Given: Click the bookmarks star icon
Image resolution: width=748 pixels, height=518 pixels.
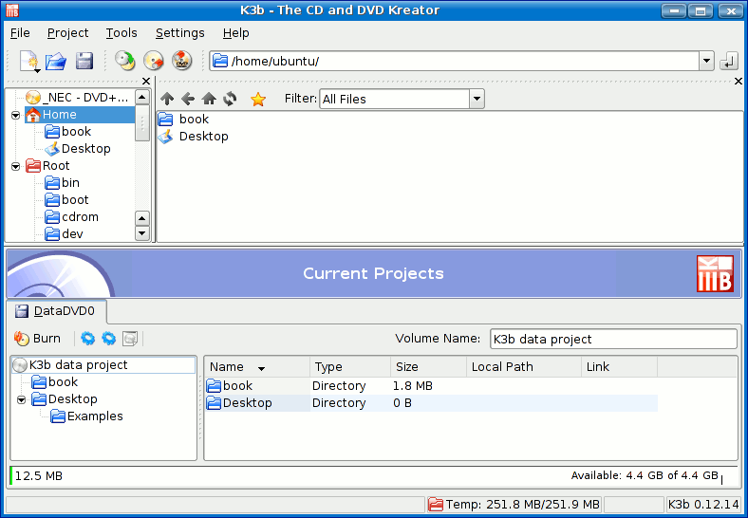Looking at the screenshot, I should 258,99.
